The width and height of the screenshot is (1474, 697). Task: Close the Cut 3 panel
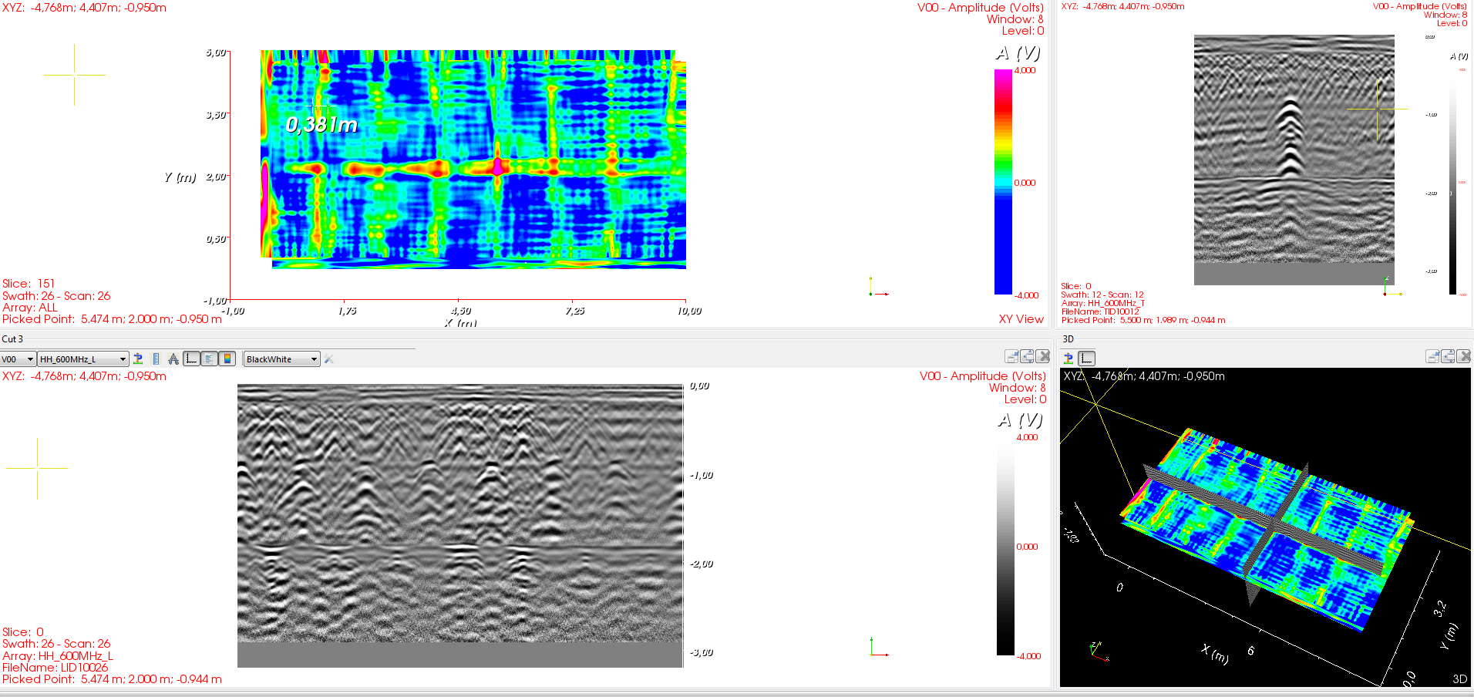coord(1043,356)
